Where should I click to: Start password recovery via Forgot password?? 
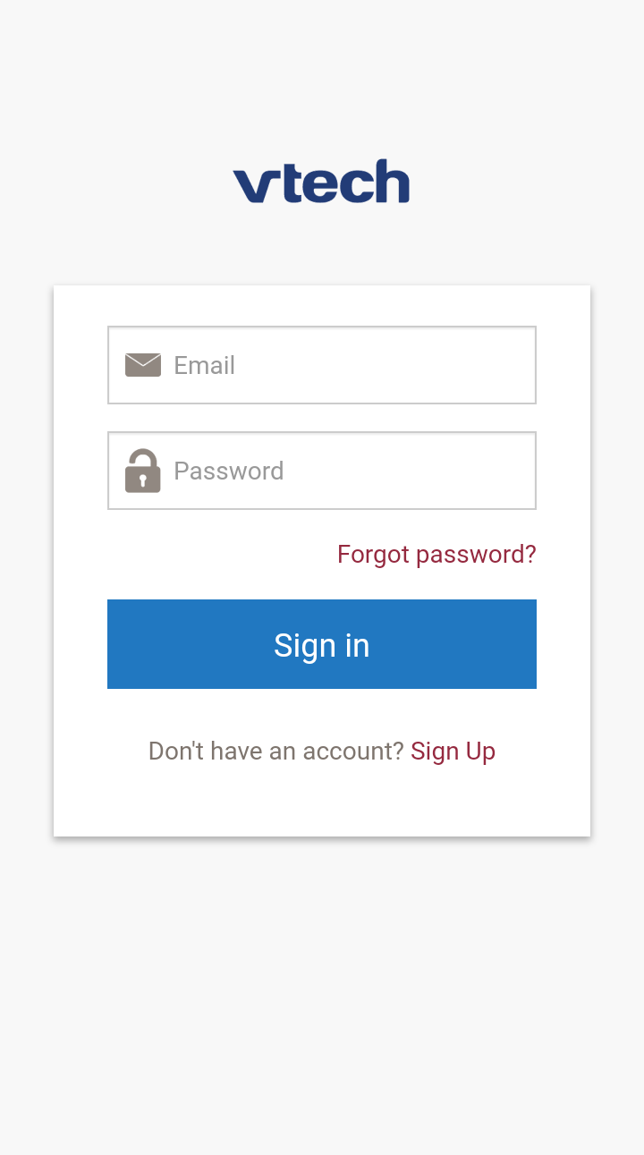pyautogui.click(x=436, y=555)
